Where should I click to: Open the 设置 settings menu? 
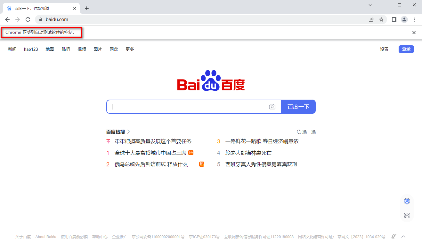[x=384, y=49]
